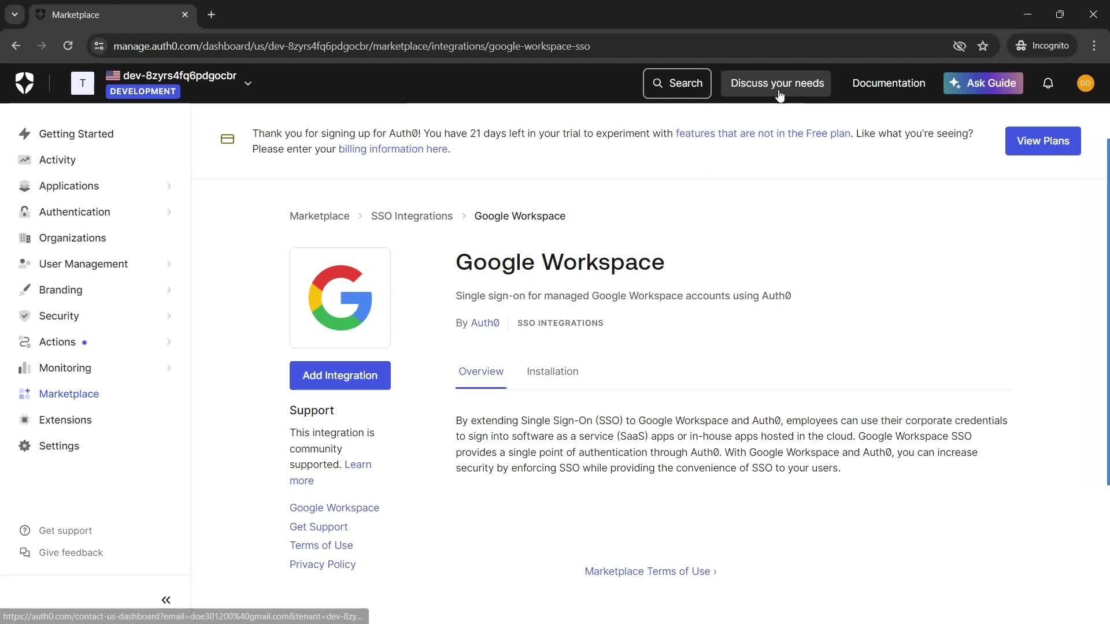Click Discuss your needs button
The width and height of the screenshot is (1110, 624).
click(x=776, y=83)
